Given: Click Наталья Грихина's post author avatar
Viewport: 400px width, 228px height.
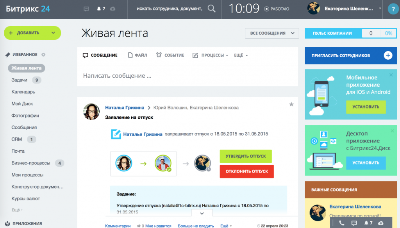Looking at the screenshot, I should (91, 112).
